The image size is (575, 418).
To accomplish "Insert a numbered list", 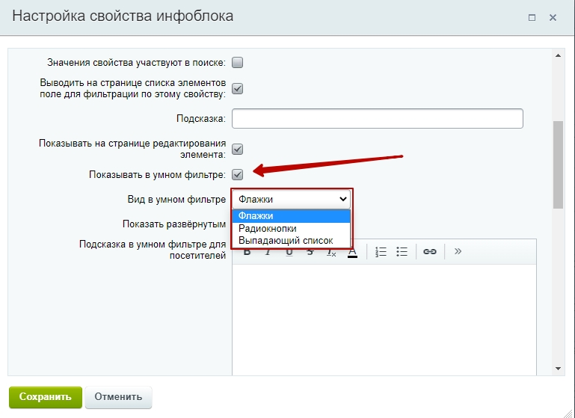I will [x=381, y=251].
